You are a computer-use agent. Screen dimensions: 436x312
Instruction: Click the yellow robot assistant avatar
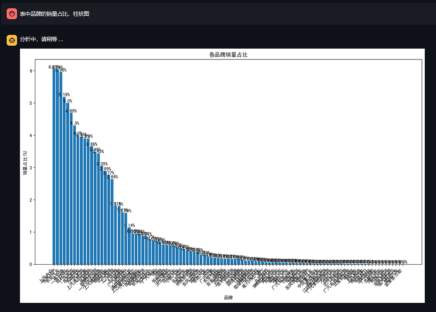pos(12,40)
